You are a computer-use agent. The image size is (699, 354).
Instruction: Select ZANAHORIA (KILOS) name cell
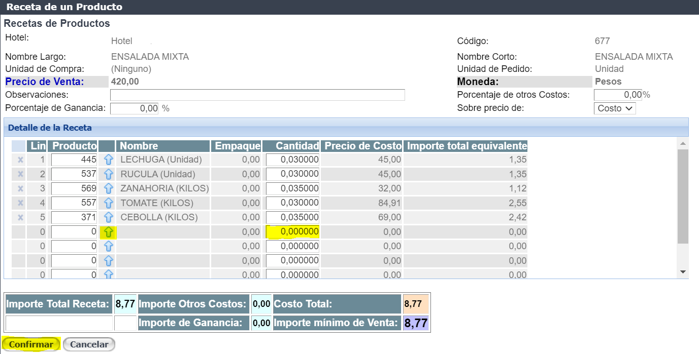(x=163, y=188)
